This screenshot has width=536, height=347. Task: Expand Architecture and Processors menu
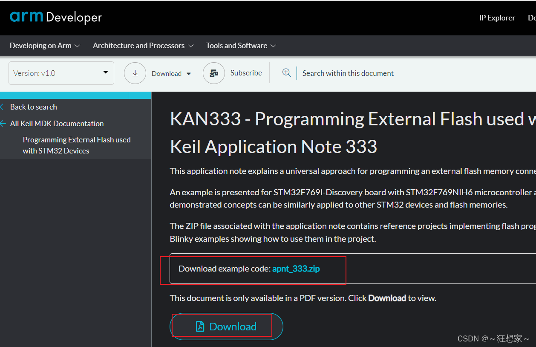tap(143, 46)
